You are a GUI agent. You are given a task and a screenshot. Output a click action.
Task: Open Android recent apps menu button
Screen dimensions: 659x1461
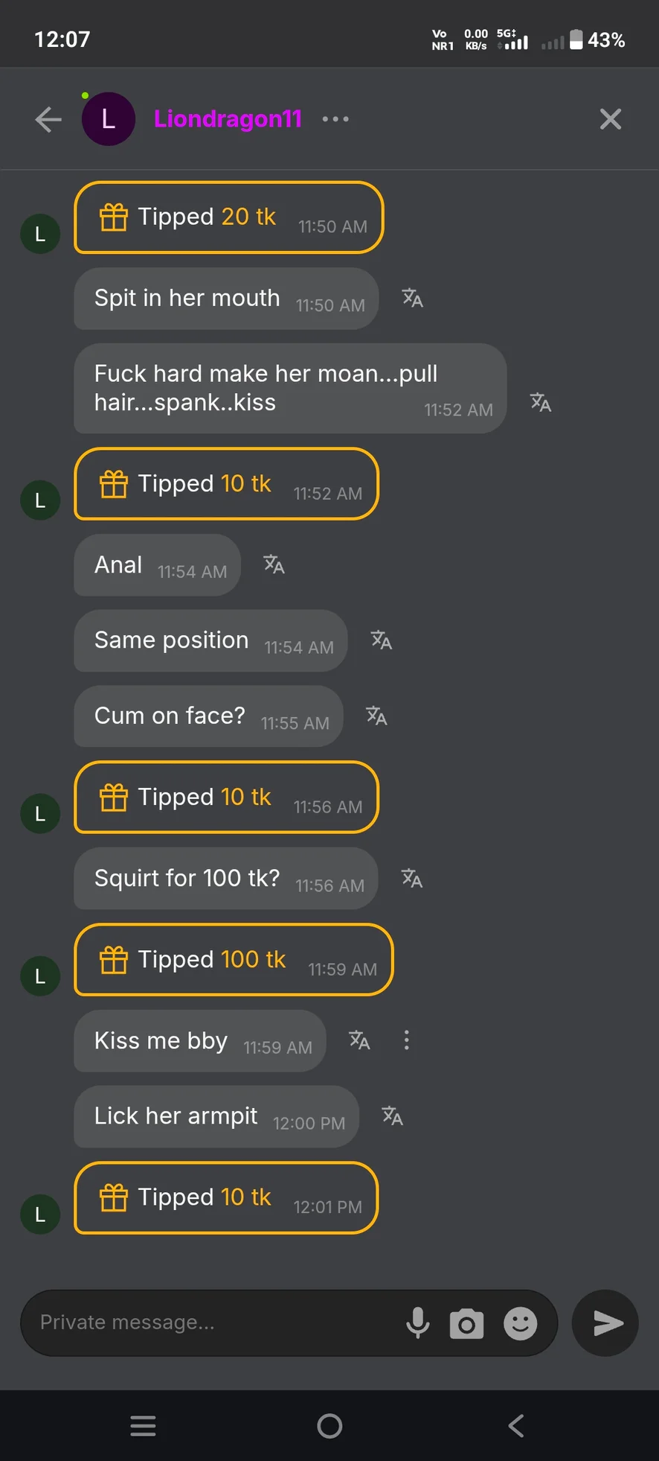point(143,1426)
